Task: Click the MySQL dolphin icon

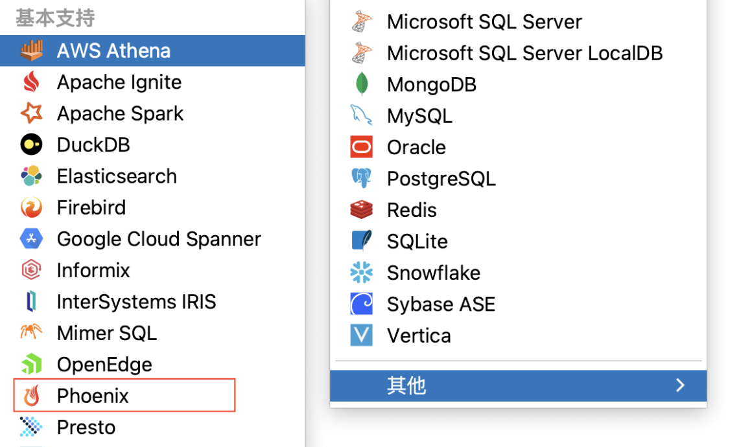Action: pyautogui.click(x=362, y=115)
